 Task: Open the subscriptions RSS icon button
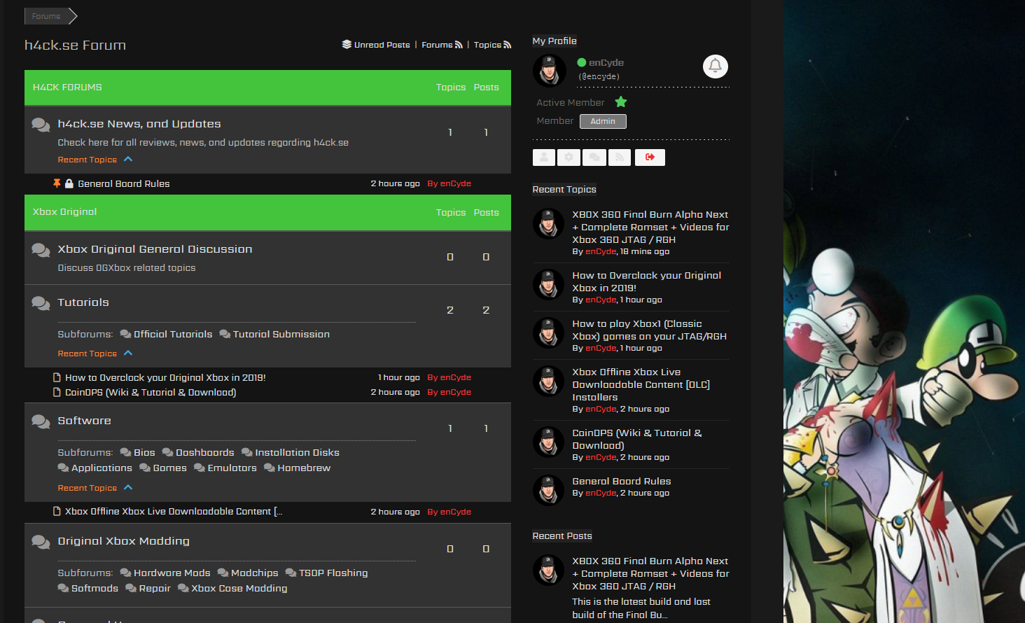point(620,157)
